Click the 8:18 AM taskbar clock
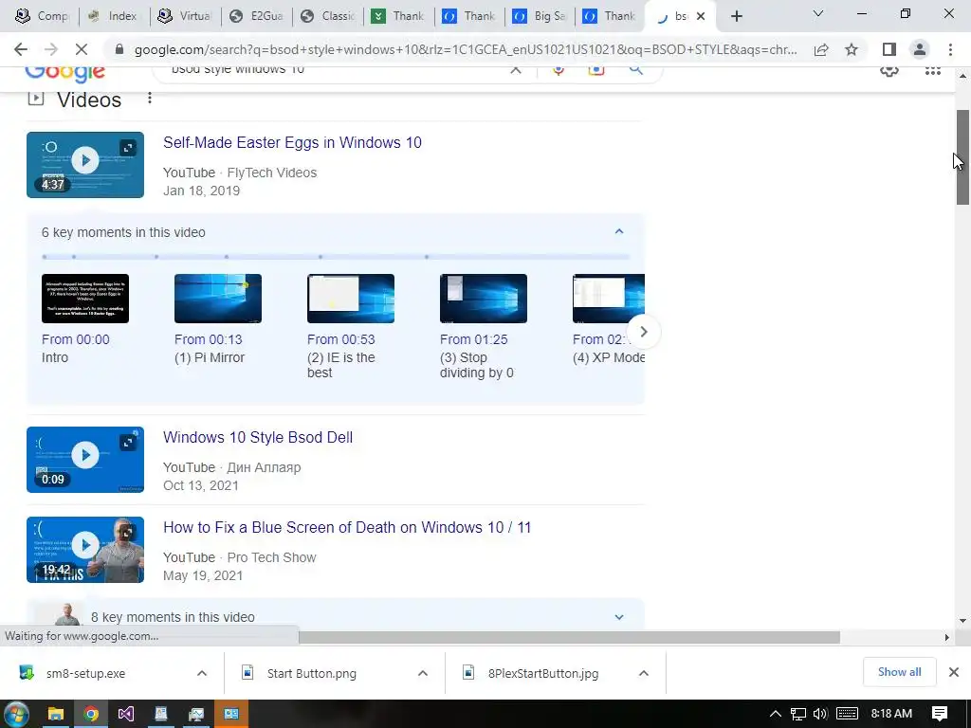The width and height of the screenshot is (971, 728). [x=891, y=714]
